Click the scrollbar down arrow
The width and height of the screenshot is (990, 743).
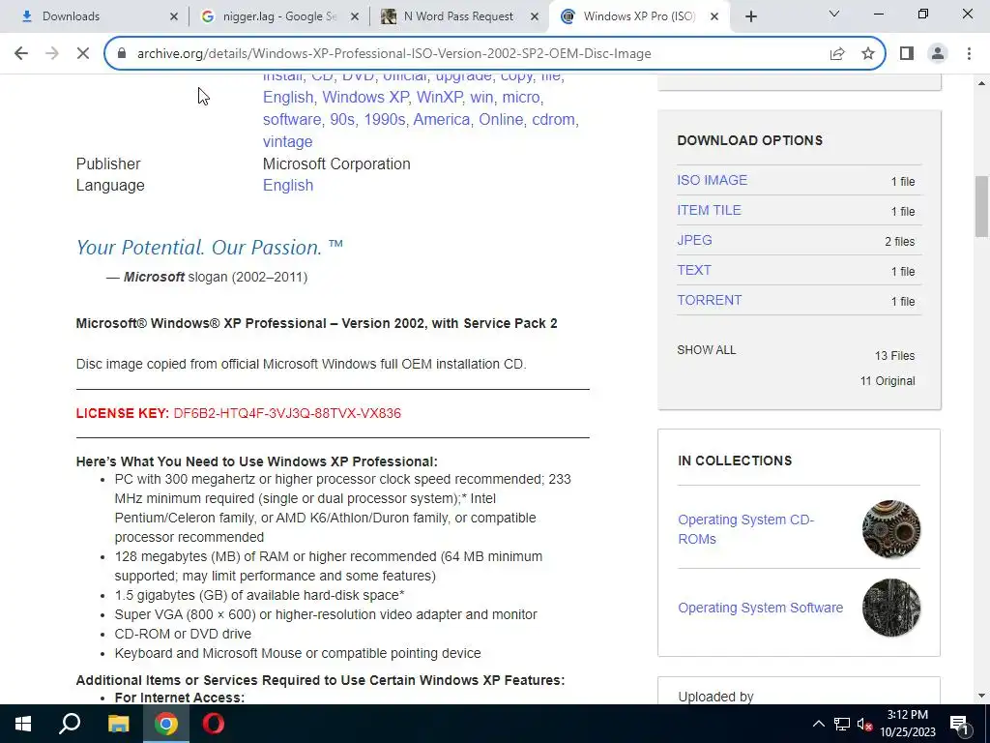click(981, 696)
